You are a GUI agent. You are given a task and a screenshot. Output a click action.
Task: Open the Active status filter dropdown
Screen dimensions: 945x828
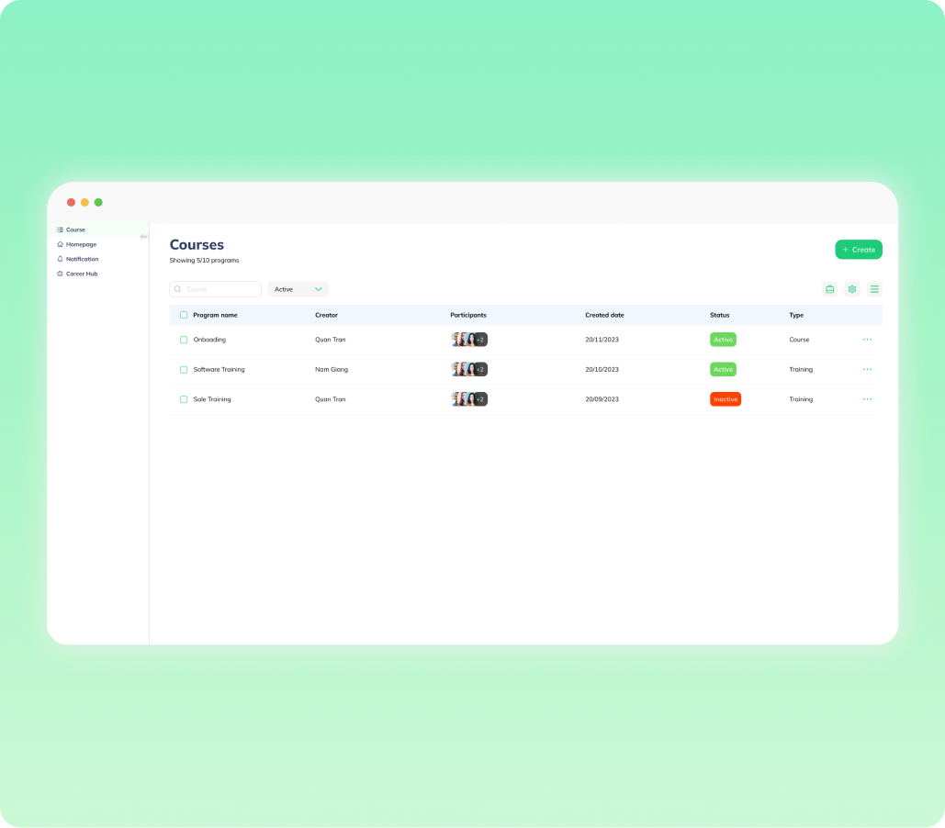click(x=298, y=289)
